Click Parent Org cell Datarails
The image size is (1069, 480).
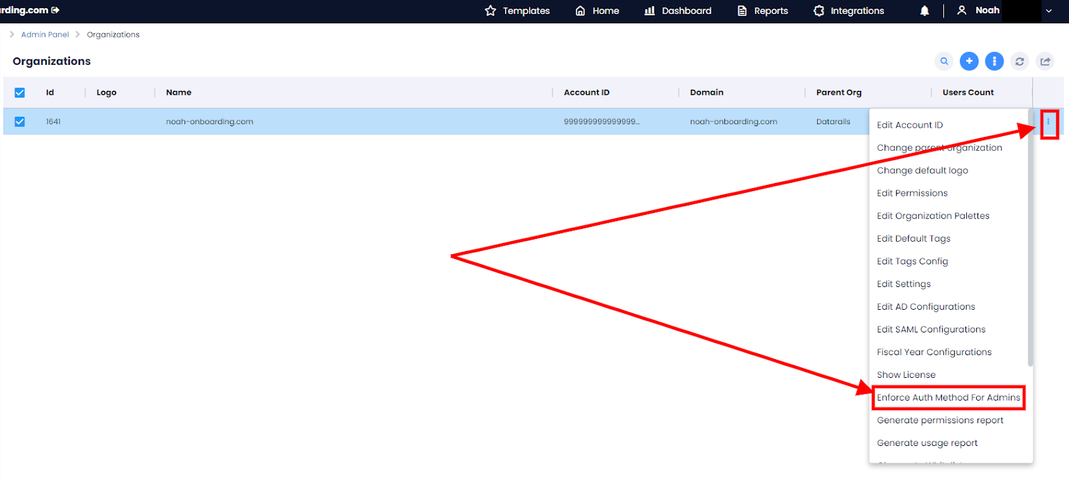click(x=832, y=122)
